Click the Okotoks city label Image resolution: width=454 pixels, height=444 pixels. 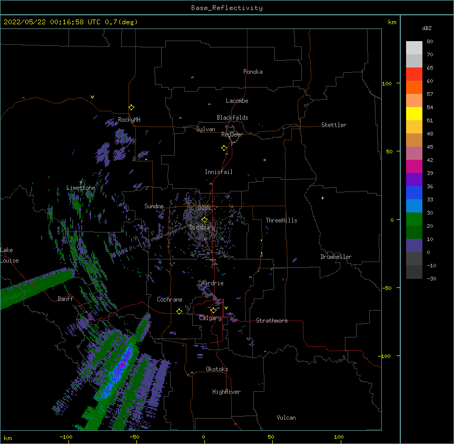click(217, 369)
